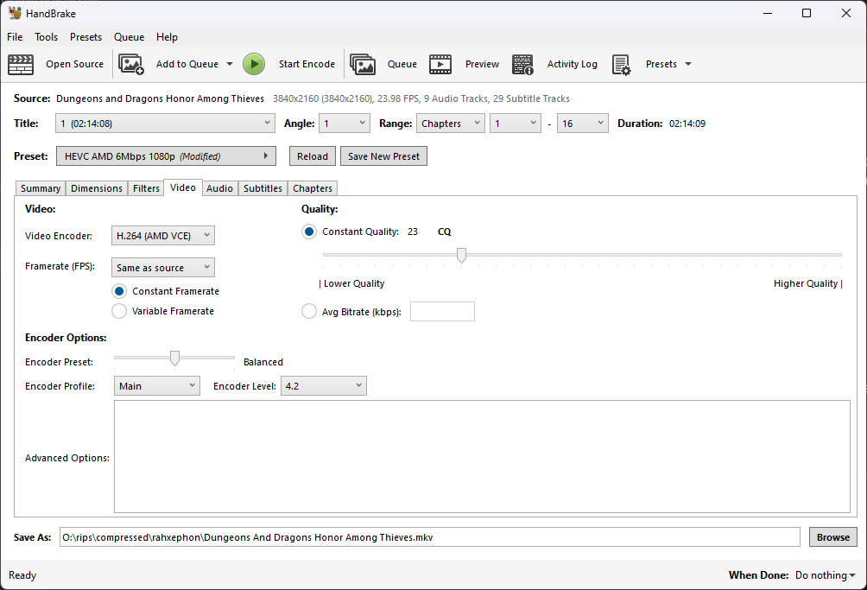
Task: Open the Tools menu
Action: (47, 37)
